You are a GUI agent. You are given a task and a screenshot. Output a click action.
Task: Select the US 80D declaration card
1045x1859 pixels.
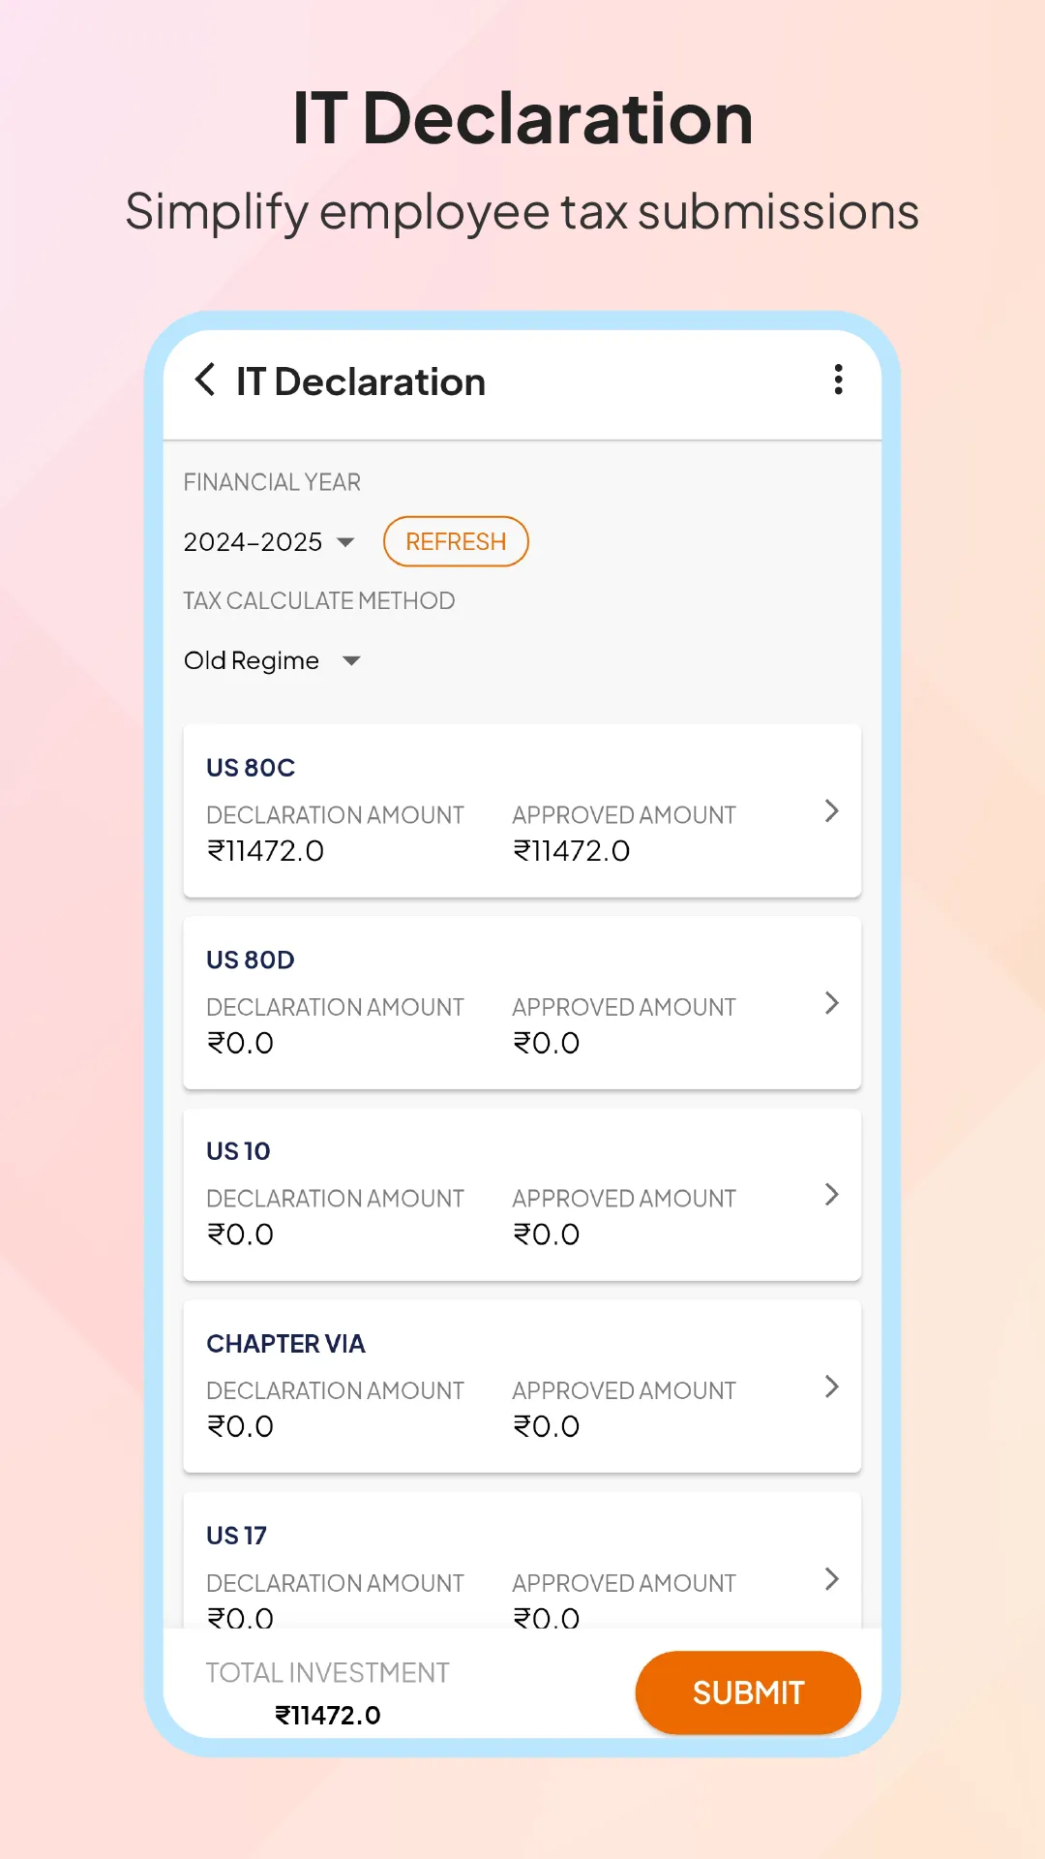[522, 1003]
